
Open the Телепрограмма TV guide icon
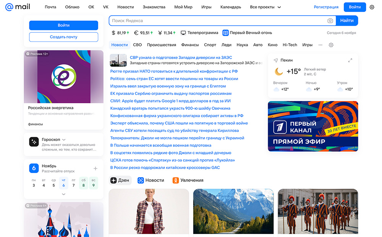pos(183,33)
